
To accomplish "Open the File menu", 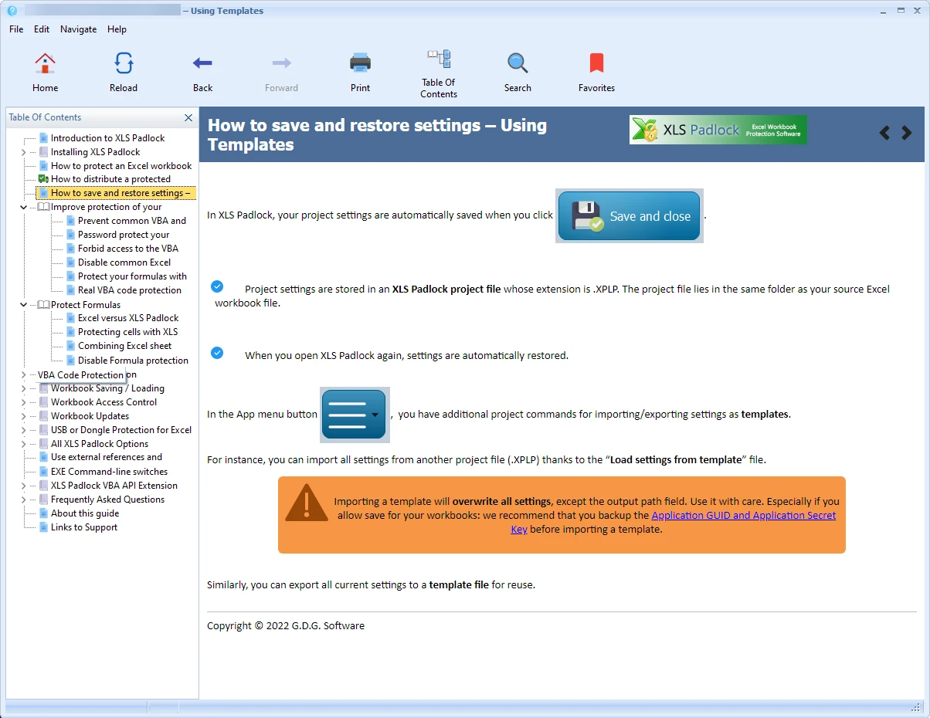I will [16, 29].
